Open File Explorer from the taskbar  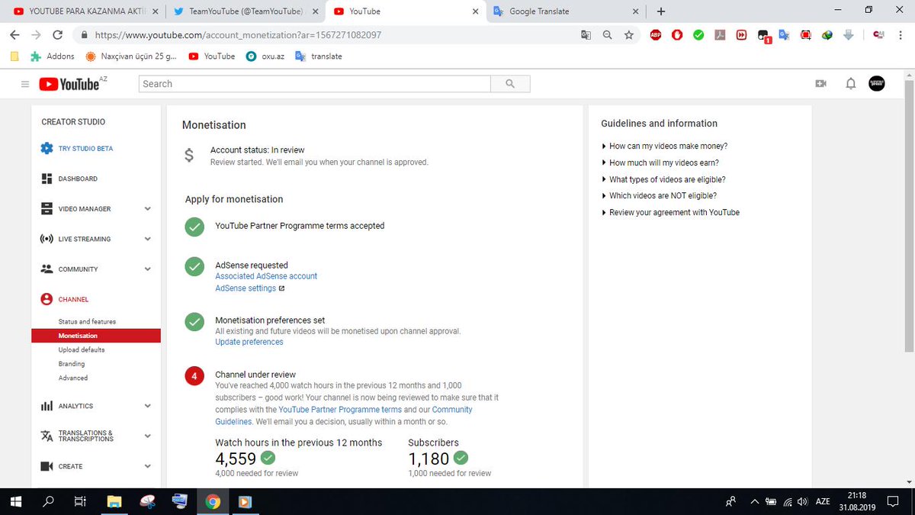click(x=114, y=502)
